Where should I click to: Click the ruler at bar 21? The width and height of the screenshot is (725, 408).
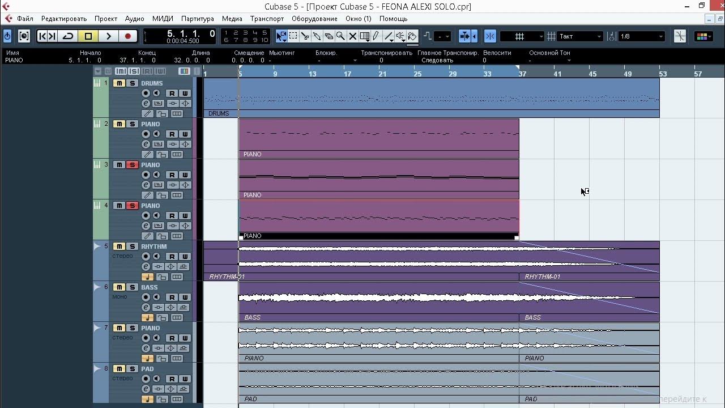382,74
